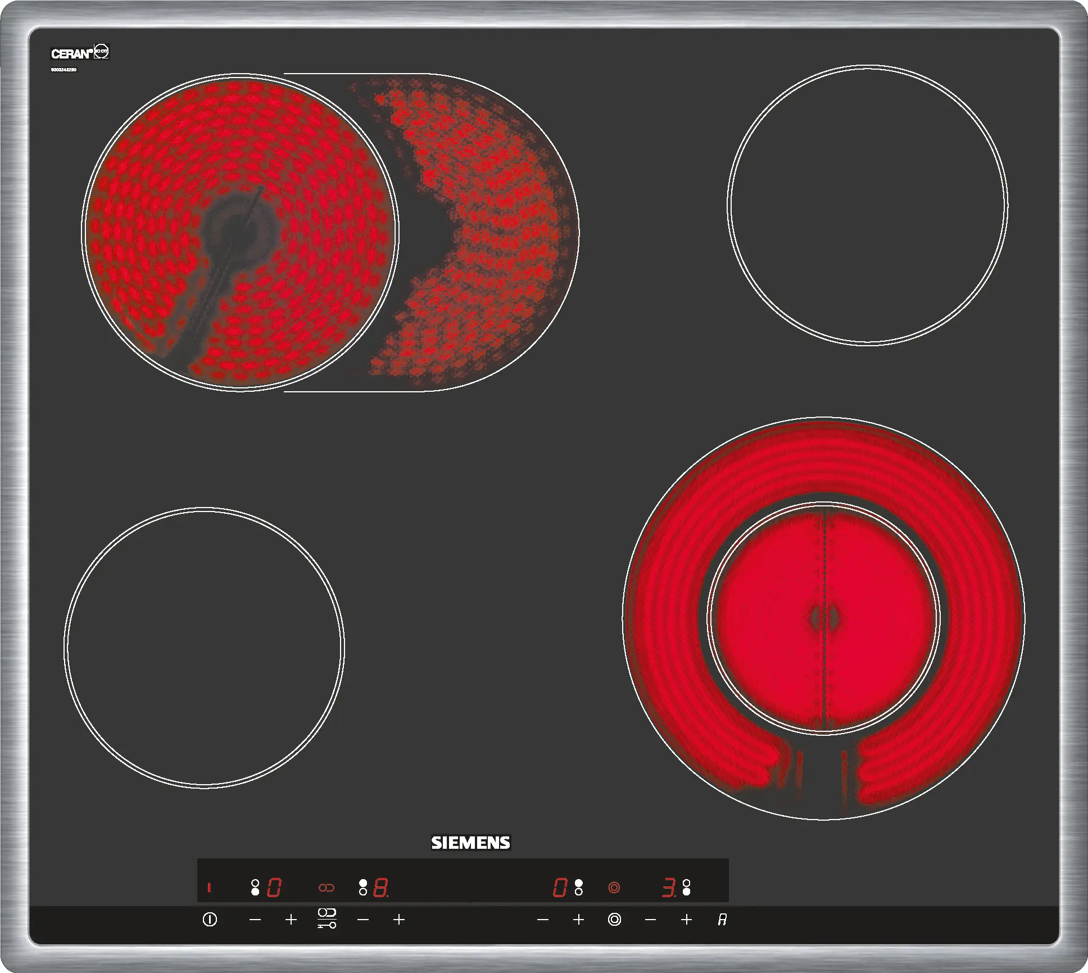Tap the SIEMENS brand logo
The height and width of the screenshot is (973, 1088).
click(470, 843)
